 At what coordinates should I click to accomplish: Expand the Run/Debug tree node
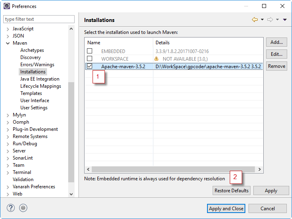pos(8,144)
